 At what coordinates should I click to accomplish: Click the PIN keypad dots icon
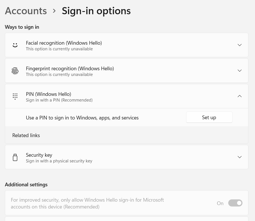pos(15,96)
